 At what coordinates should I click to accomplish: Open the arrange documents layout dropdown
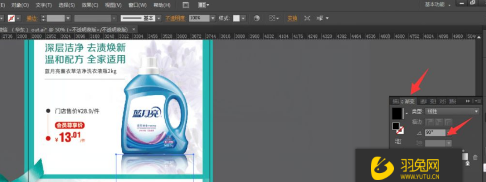click(x=203, y=5)
